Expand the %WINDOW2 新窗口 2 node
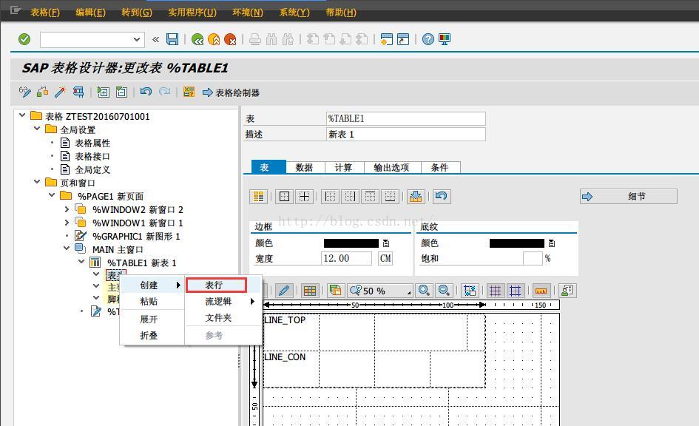699x426 pixels. pos(67,209)
